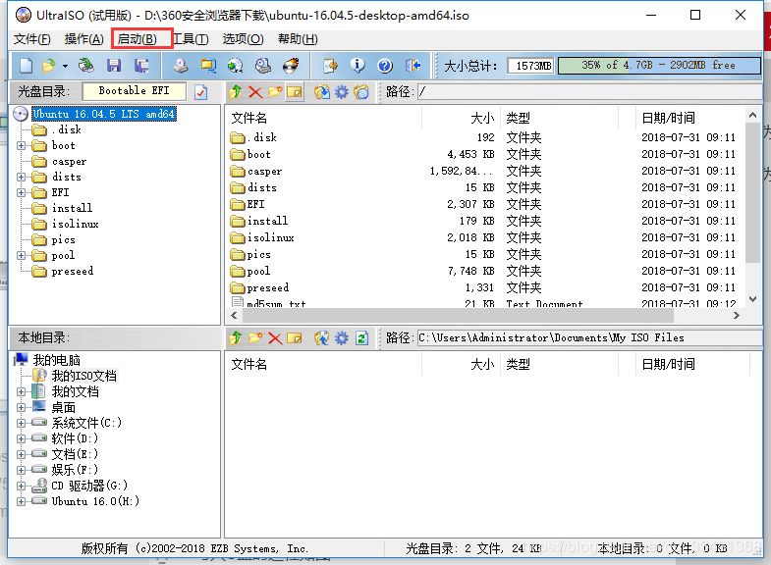771x565 pixels.
Task: Click the gear icon in local directory toolbar
Action: click(341, 337)
